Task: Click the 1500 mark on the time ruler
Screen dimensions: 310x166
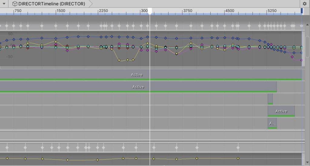Action: click(56, 11)
